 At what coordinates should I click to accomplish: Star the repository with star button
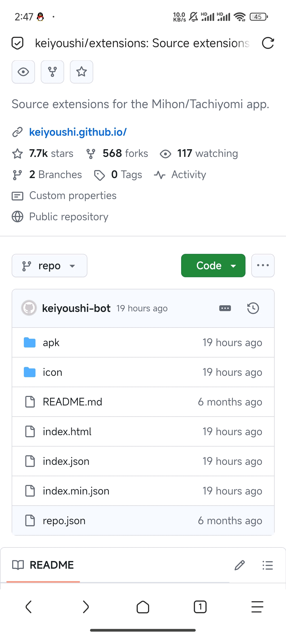pyautogui.click(x=82, y=72)
